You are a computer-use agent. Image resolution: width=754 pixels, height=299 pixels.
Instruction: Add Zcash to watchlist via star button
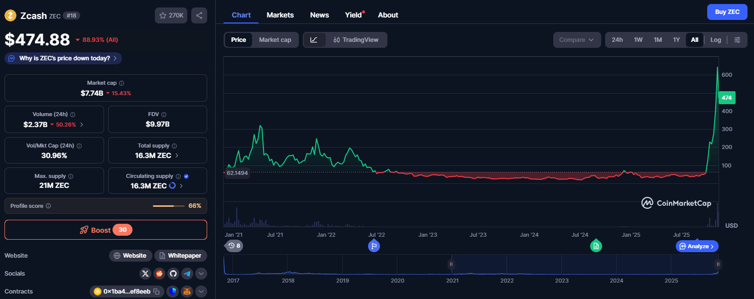pos(171,15)
